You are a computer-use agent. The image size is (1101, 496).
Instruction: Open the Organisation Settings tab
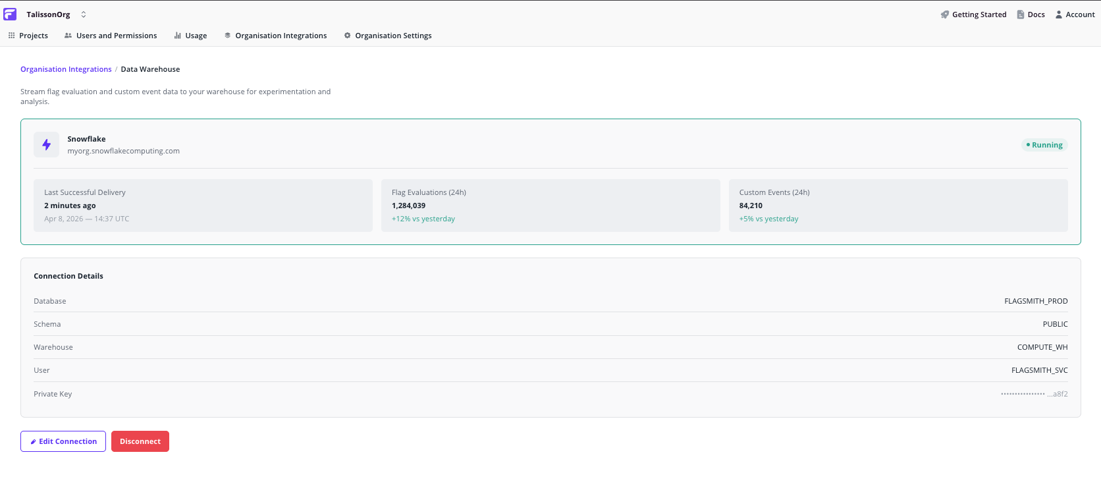[x=393, y=36]
